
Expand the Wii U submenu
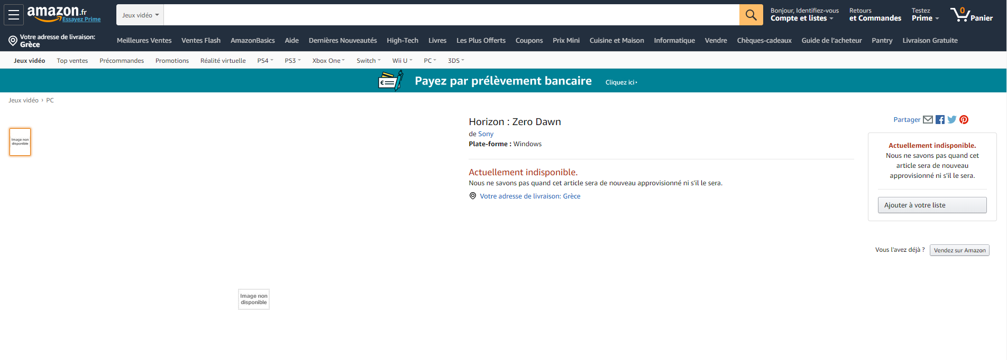(402, 61)
